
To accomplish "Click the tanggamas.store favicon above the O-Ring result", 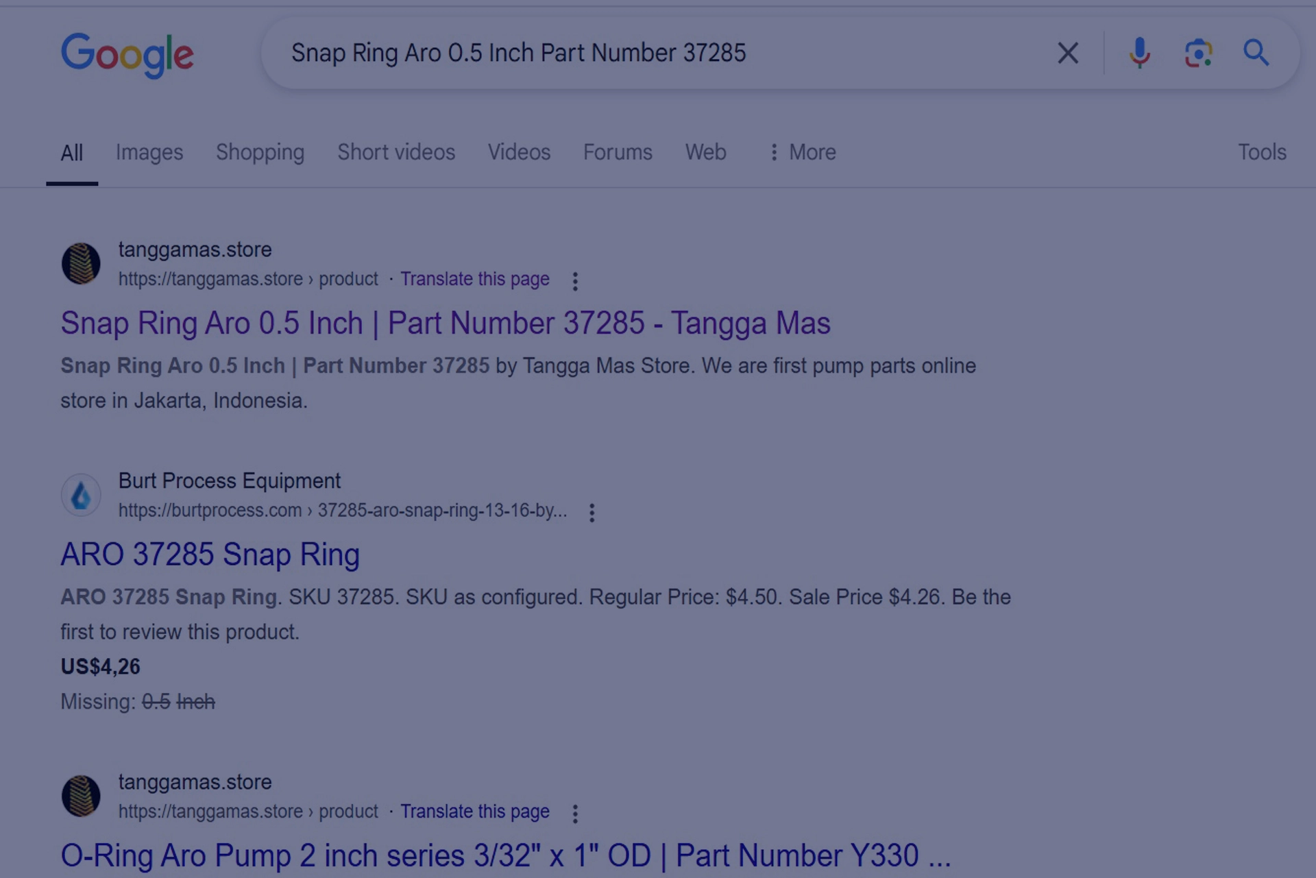I will pyautogui.click(x=81, y=796).
